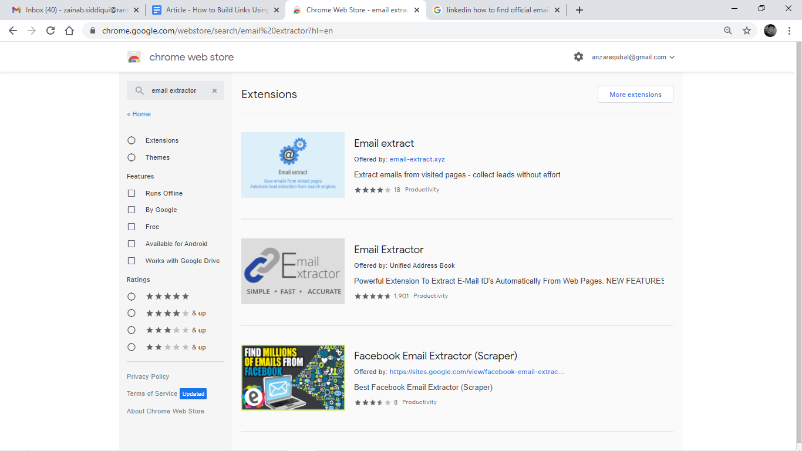This screenshot has height=451, width=802.
Task: Open the Email Extractor extension title
Action: point(389,250)
